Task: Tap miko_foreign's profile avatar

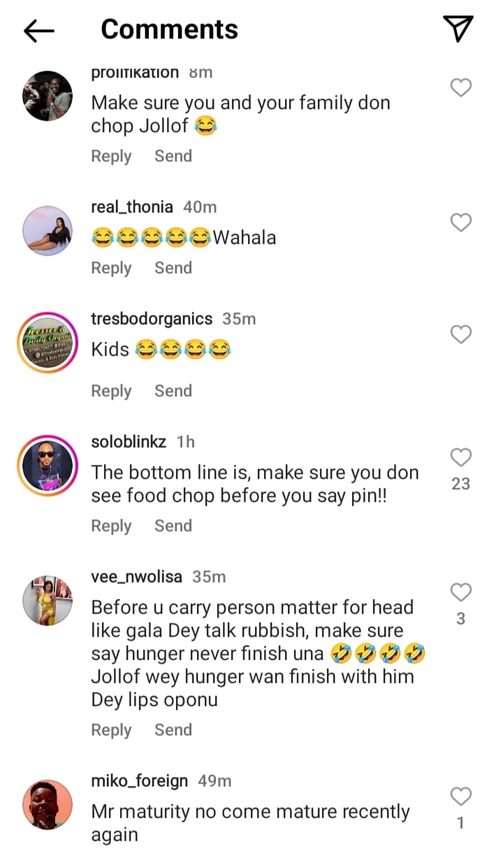Action: coord(48,805)
